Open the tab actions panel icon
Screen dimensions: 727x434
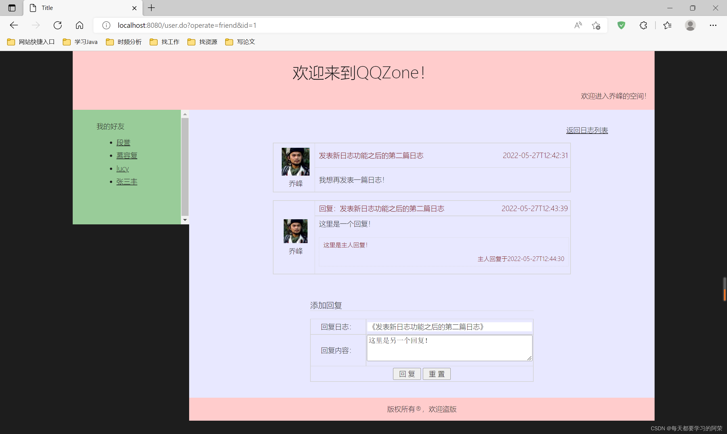tap(12, 8)
